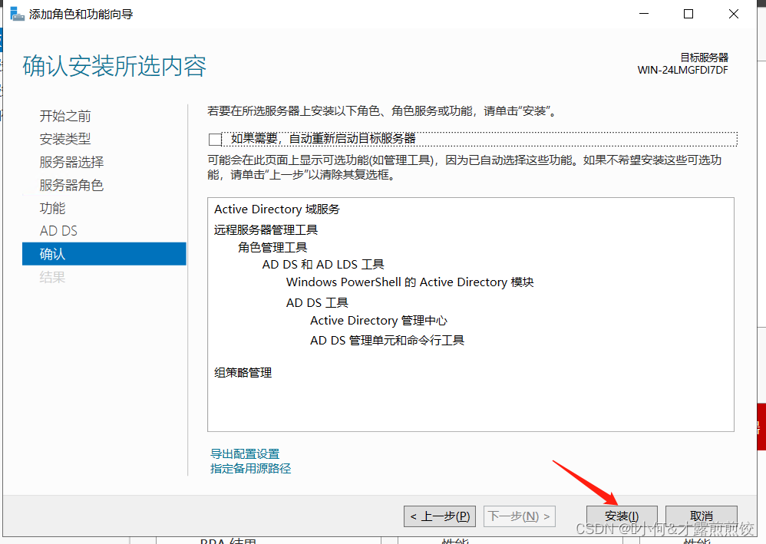Select '组策略管理' list entry
Image resolution: width=766 pixels, height=544 pixels.
point(243,373)
